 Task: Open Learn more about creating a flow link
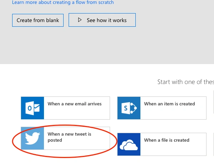(63, 2)
